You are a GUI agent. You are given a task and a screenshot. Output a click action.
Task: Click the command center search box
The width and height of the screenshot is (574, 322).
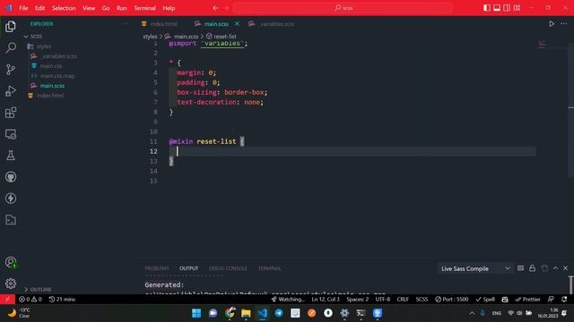click(x=344, y=8)
